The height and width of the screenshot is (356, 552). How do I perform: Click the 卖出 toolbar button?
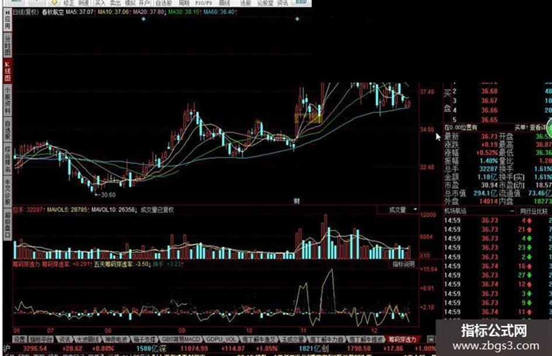(114, 3)
